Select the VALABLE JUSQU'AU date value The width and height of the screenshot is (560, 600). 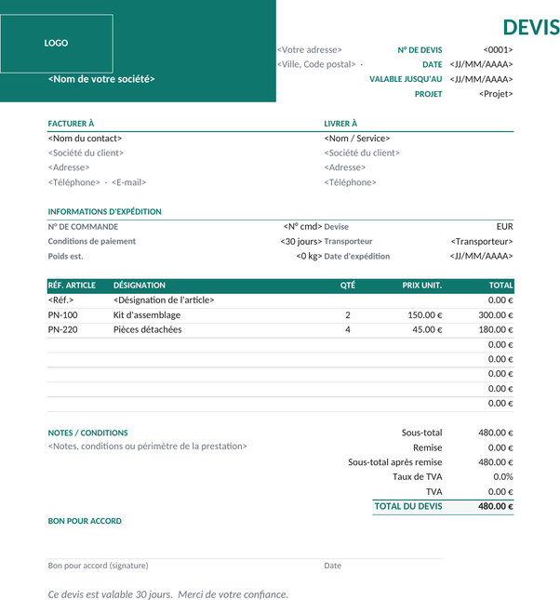click(x=481, y=79)
